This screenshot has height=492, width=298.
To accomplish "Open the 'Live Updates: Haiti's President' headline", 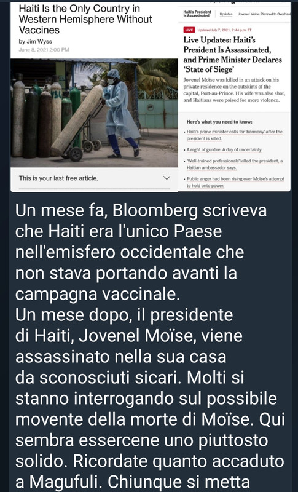I will tap(232, 55).
